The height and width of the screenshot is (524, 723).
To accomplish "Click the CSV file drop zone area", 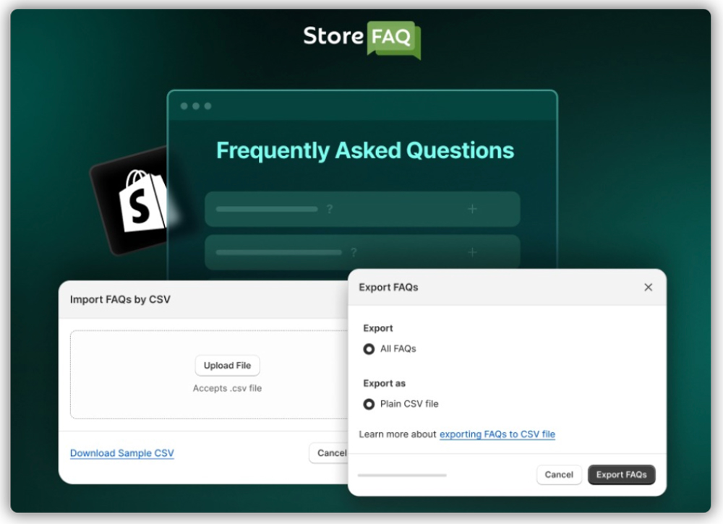I will (x=209, y=374).
